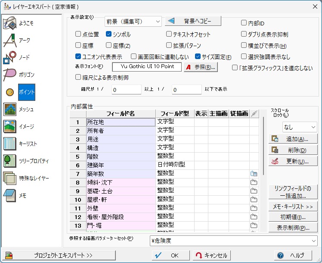Click the link icon in 傾斜・沈下 row
Screen dimensions: 322x263
tap(254, 182)
